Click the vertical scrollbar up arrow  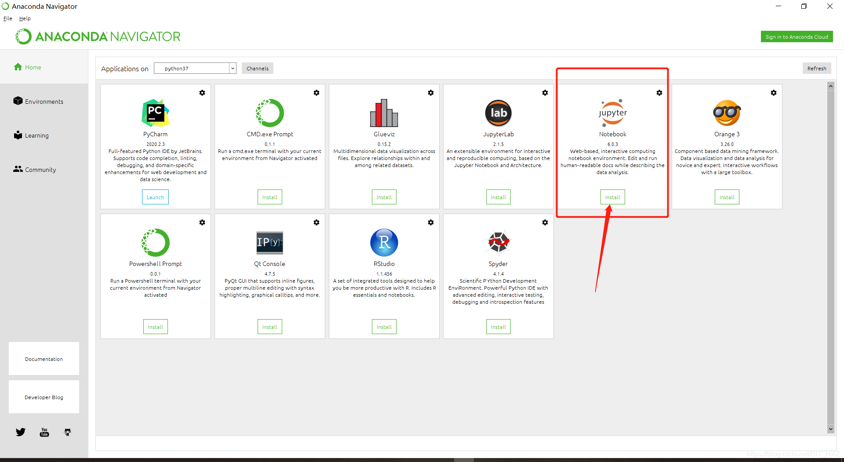[830, 86]
